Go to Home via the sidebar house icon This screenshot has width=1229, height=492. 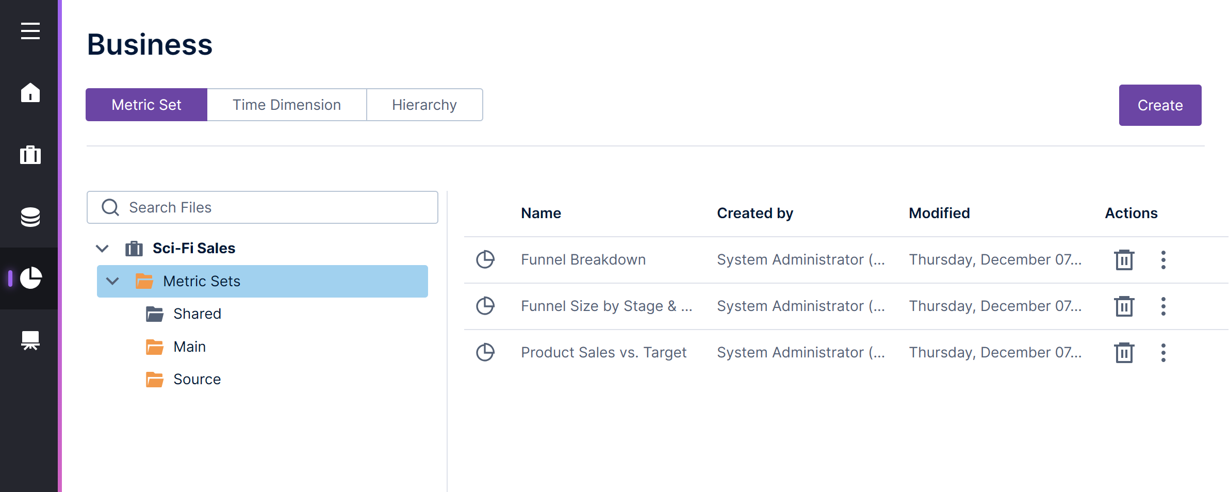click(x=30, y=93)
